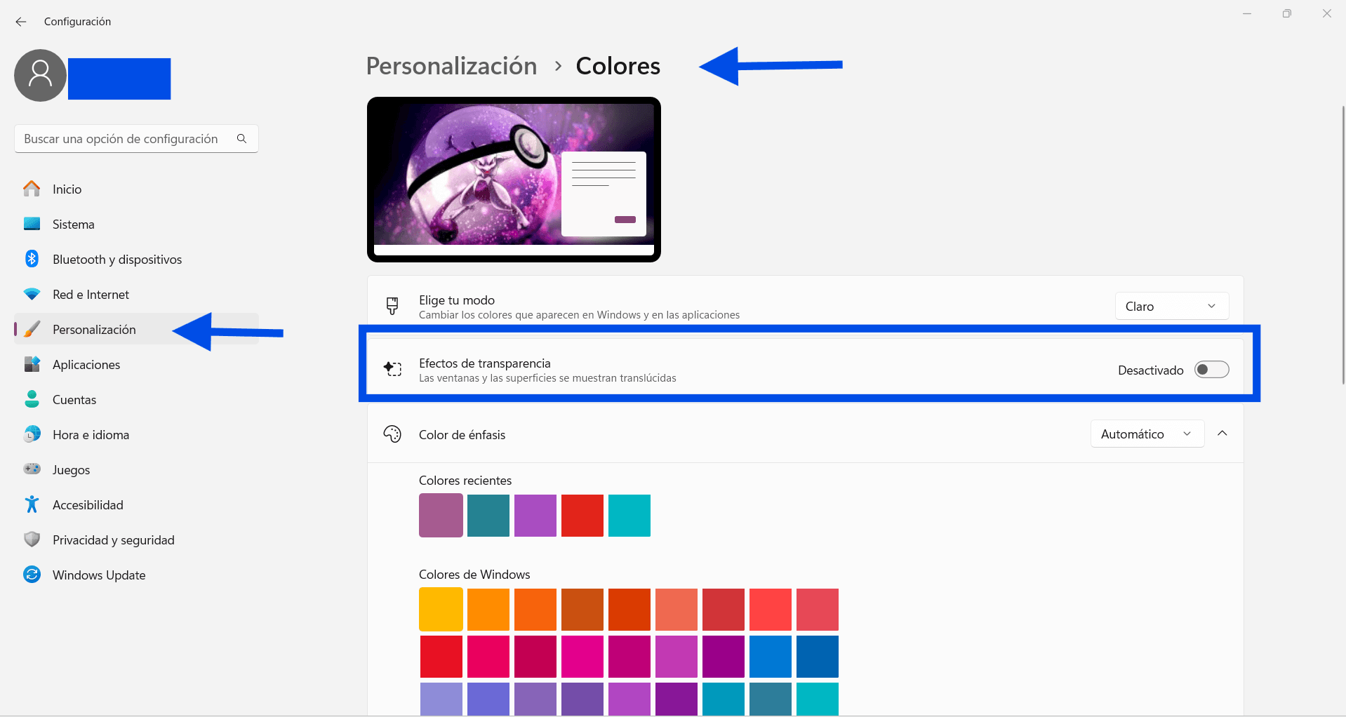
Task: Open Red e Internet settings
Action: pos(136,294)
